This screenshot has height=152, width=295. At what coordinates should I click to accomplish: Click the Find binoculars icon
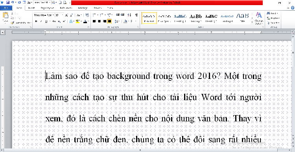click(x=268, y=13)
